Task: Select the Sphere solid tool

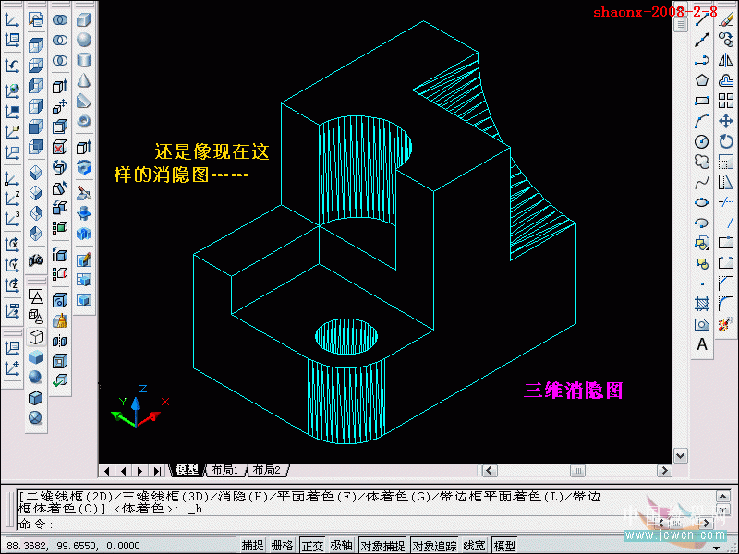Action: (x=84, y=40)
